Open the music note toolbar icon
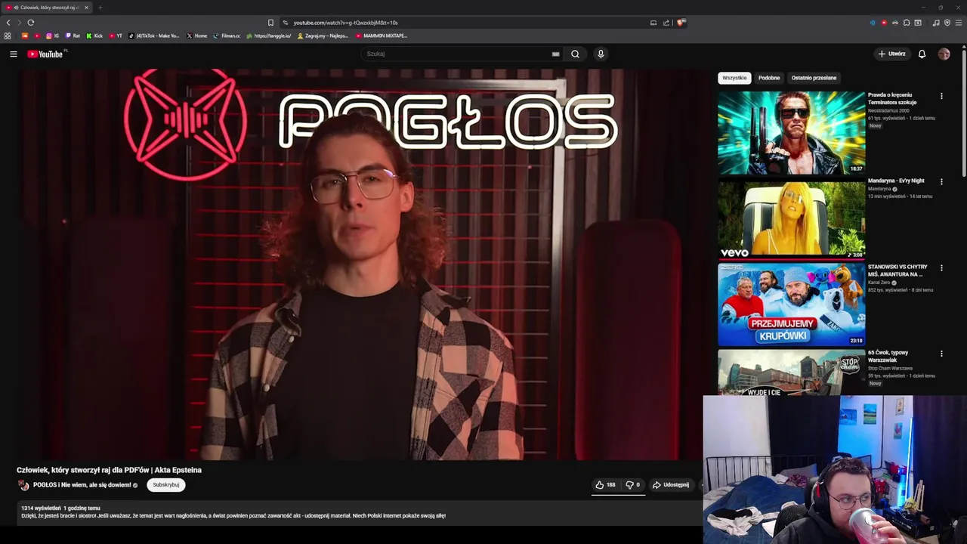Screen dimensions: 967x544 coord(936,23)
